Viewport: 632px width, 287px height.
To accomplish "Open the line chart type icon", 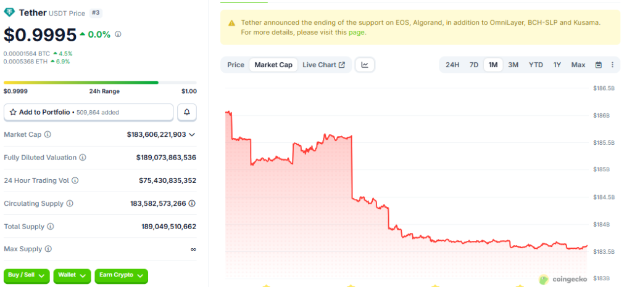I will (365, 65).
